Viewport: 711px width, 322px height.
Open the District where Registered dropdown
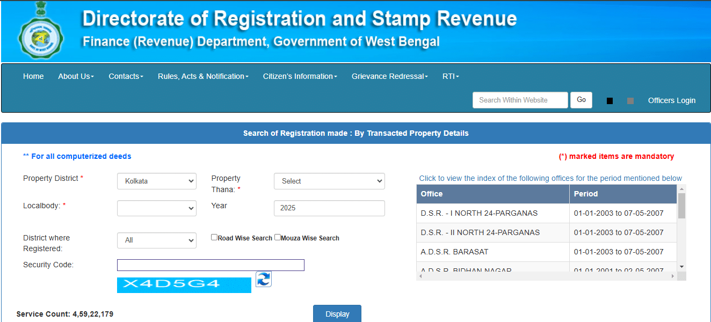point(156,240)
